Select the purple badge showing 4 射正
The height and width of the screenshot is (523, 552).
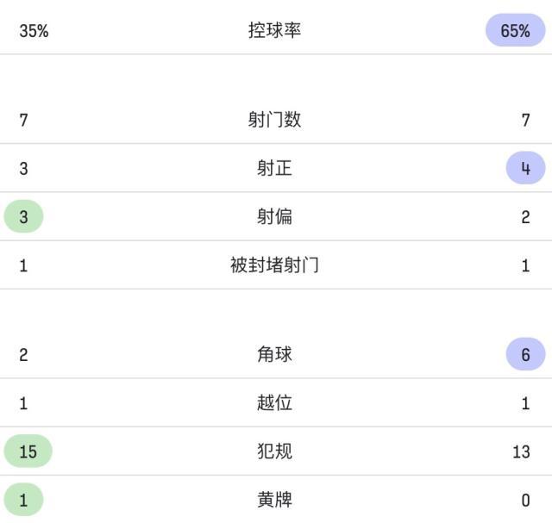pyautogui.click(x=525, y=168)
